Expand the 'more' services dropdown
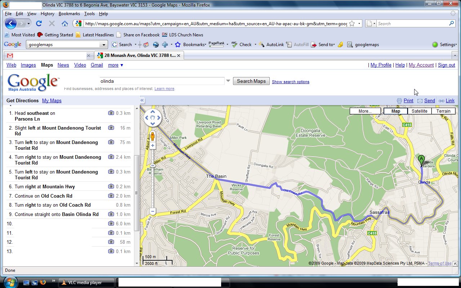The width and height of the screenshot is (461, 288). (x=116, y=65)
